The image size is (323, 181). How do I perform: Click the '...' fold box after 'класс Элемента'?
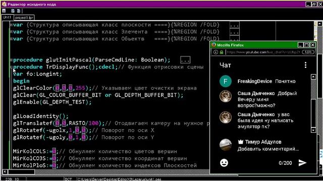coord(234,32)
